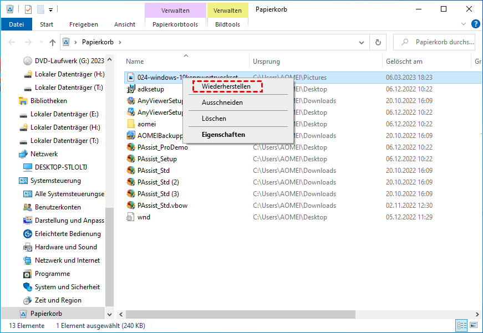Image resolution: width=483 pixels, height=333 pixels.
Task: Switch to details view icon in status bar
Action: point(461,325)
